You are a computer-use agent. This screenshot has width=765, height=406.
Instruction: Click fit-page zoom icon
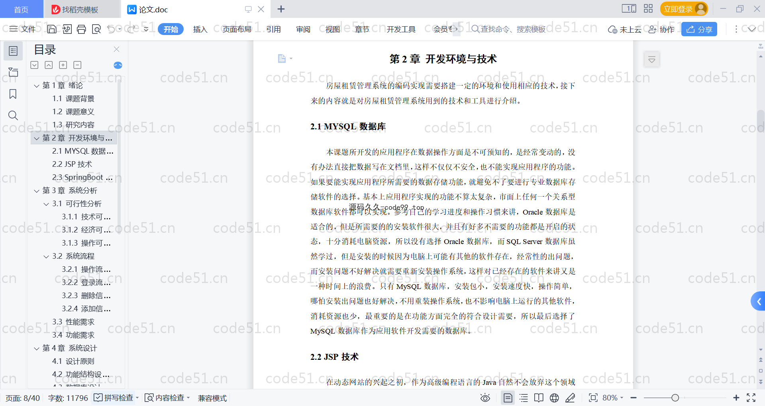[x=593, y=398]
